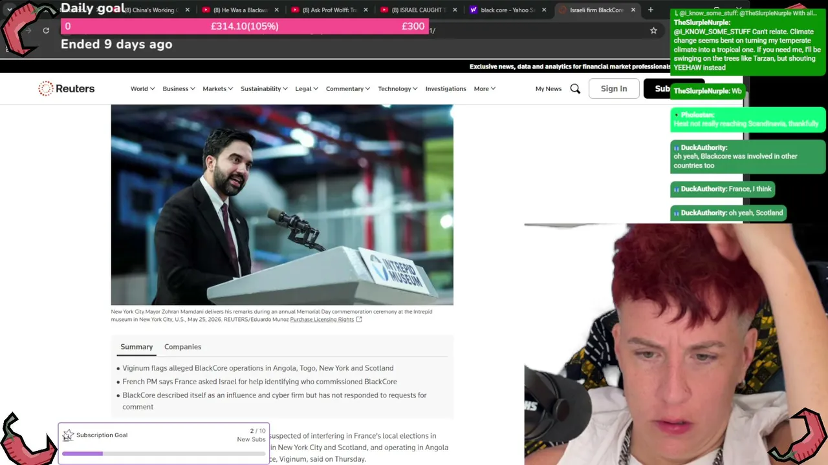Viewport: 828px width, 465px height.
Task: Click the Sign In button
Action: pos(614,88)
